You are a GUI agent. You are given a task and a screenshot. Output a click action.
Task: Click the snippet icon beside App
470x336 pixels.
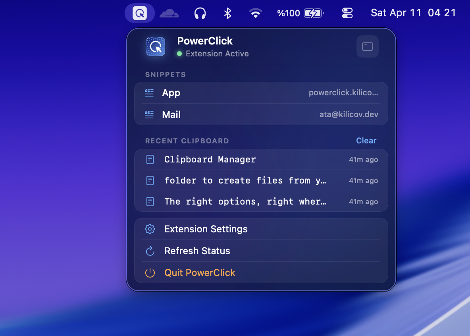149,93
